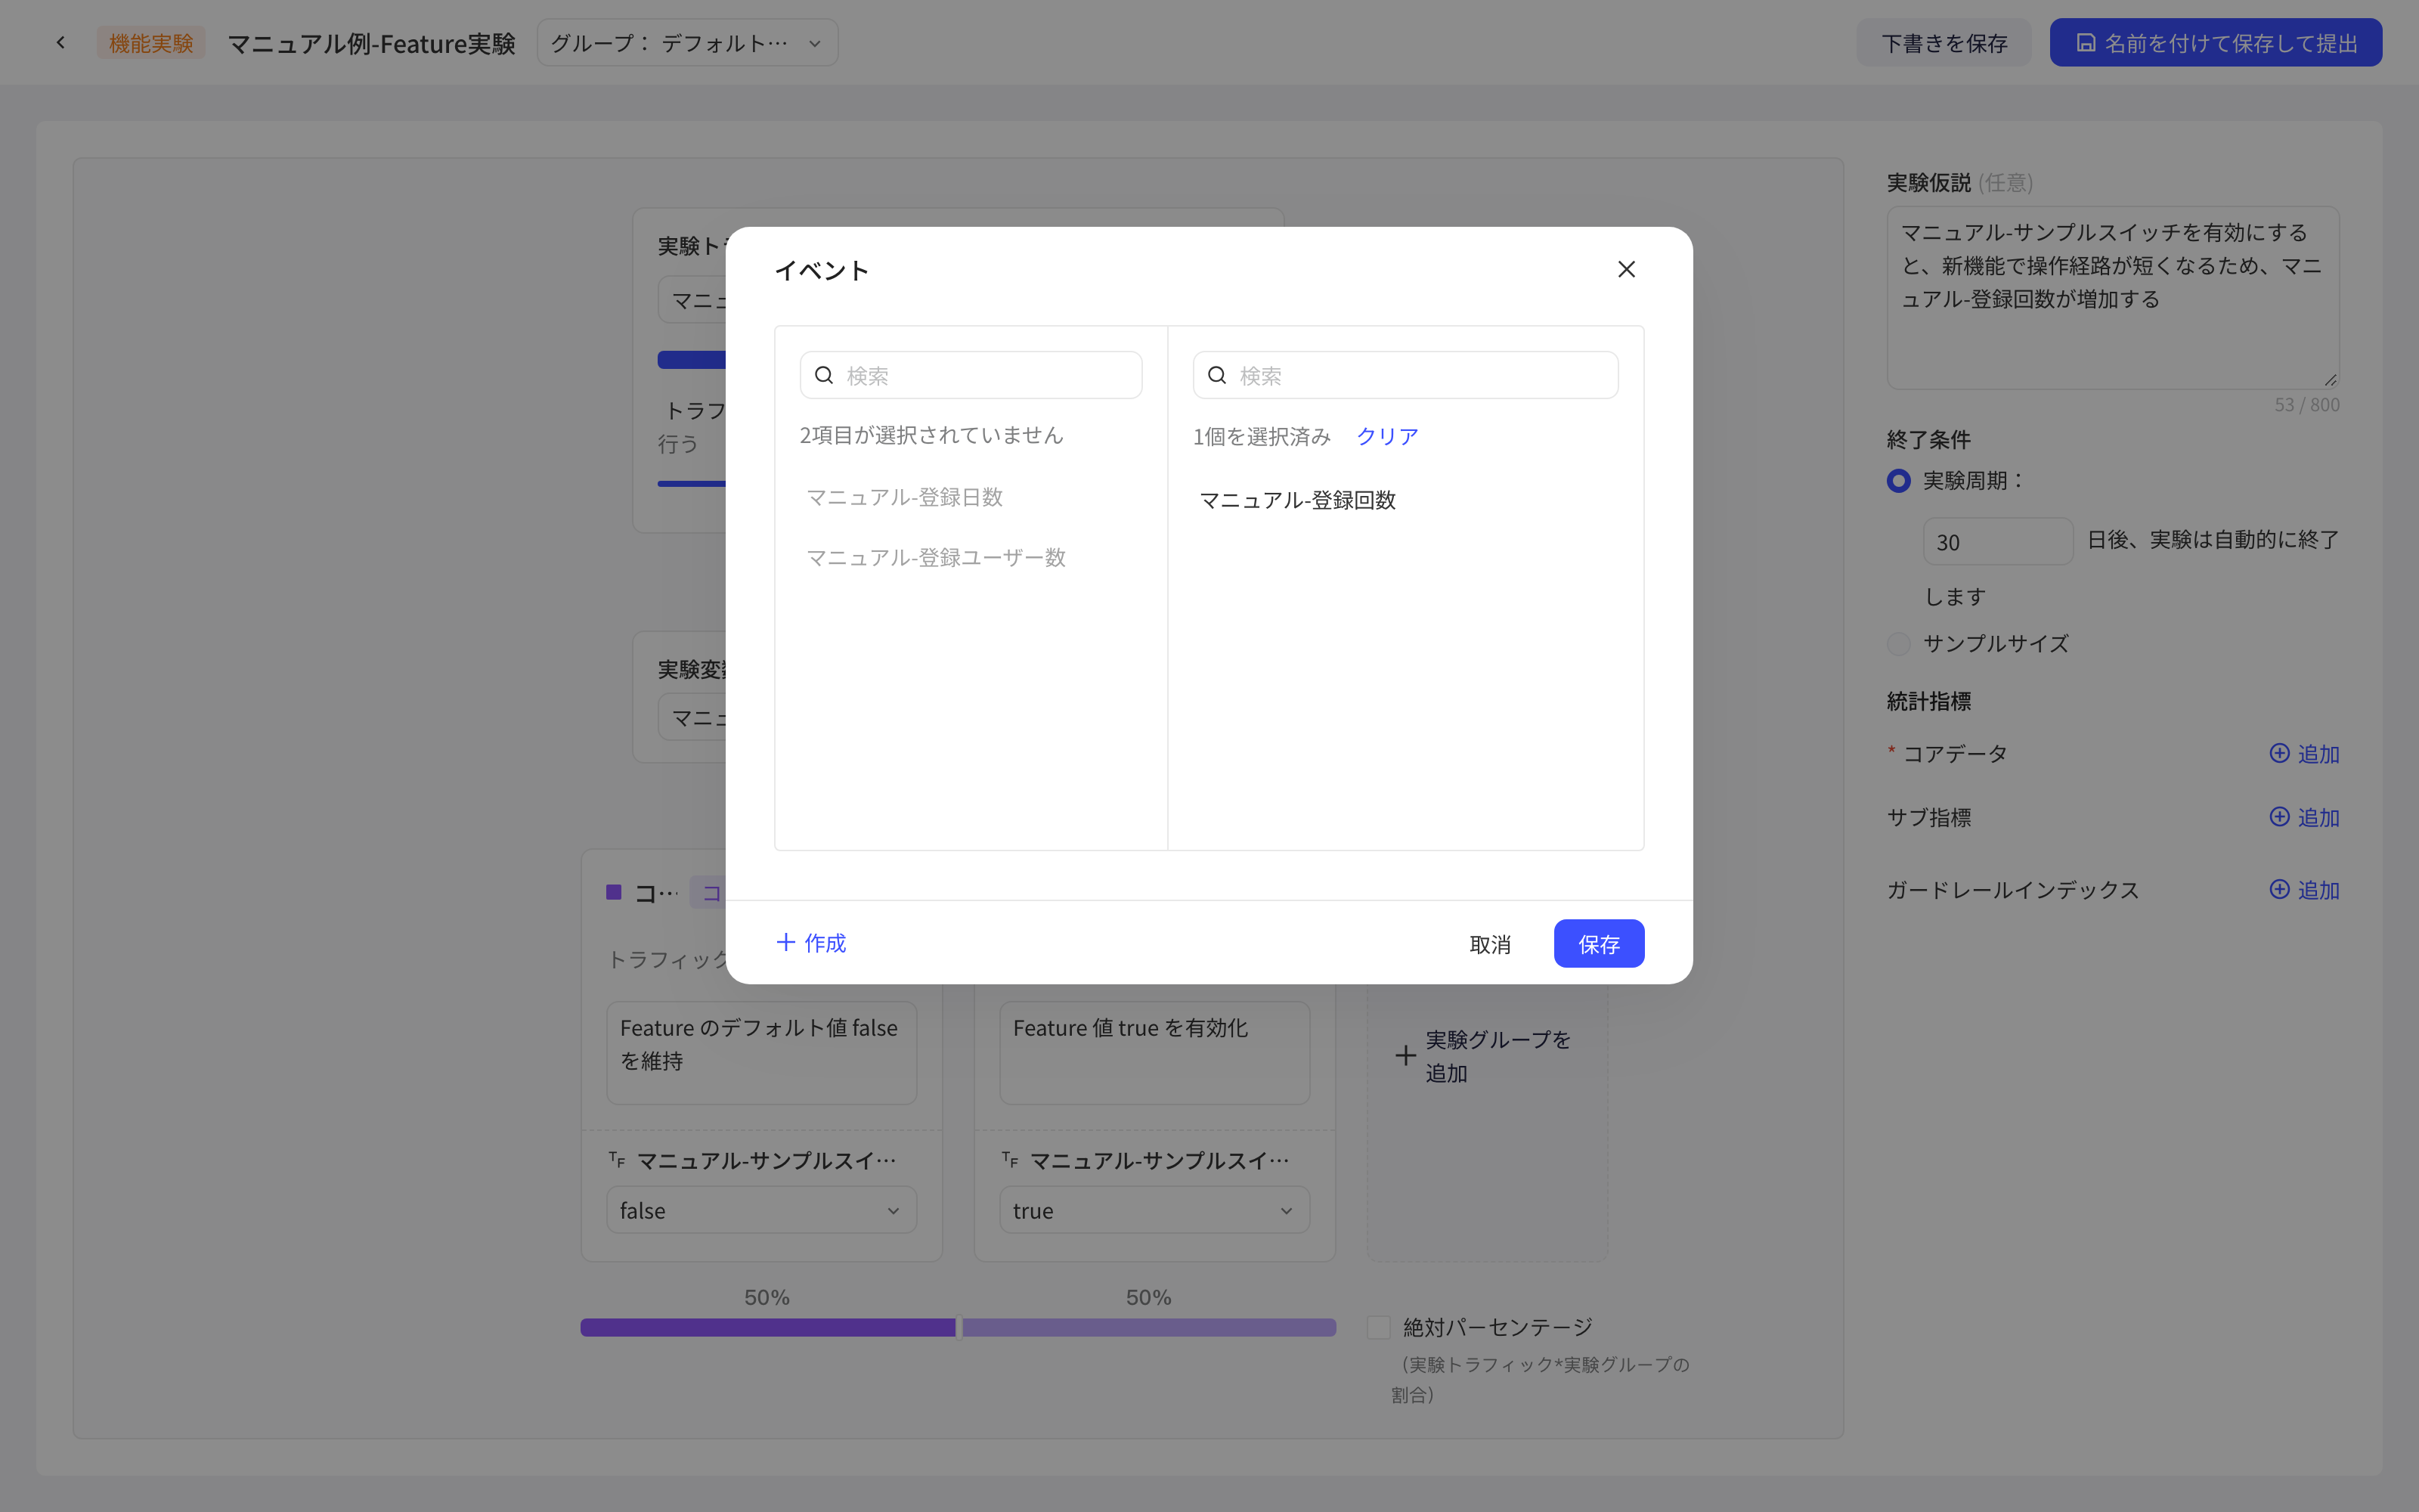The width and height of the screenshot is (2419, 1512).
Task: Click 下書きを保存 button
Action: 1944,43
